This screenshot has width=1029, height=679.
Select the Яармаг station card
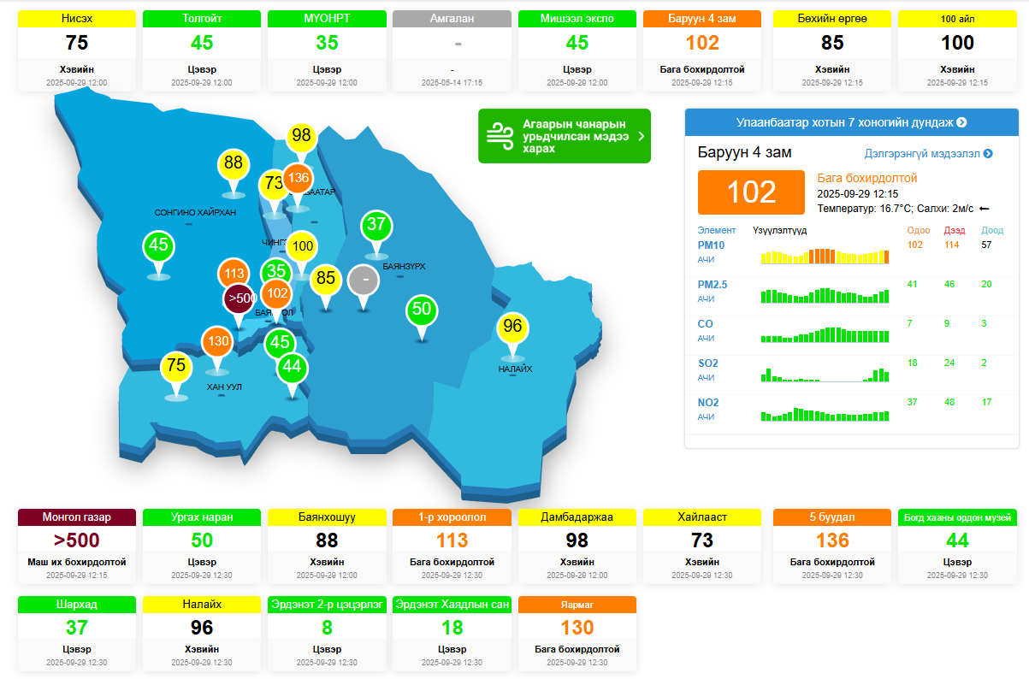point(577,634)
